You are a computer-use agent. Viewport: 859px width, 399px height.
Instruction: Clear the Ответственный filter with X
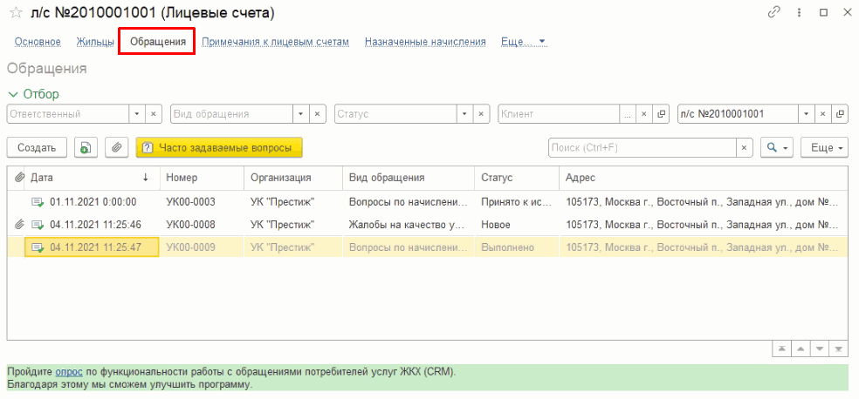point(153,114)
